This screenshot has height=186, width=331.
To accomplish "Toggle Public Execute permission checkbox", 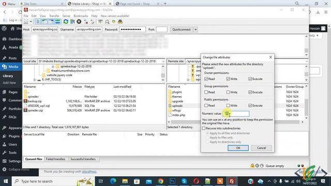I will tap(250, 105).
